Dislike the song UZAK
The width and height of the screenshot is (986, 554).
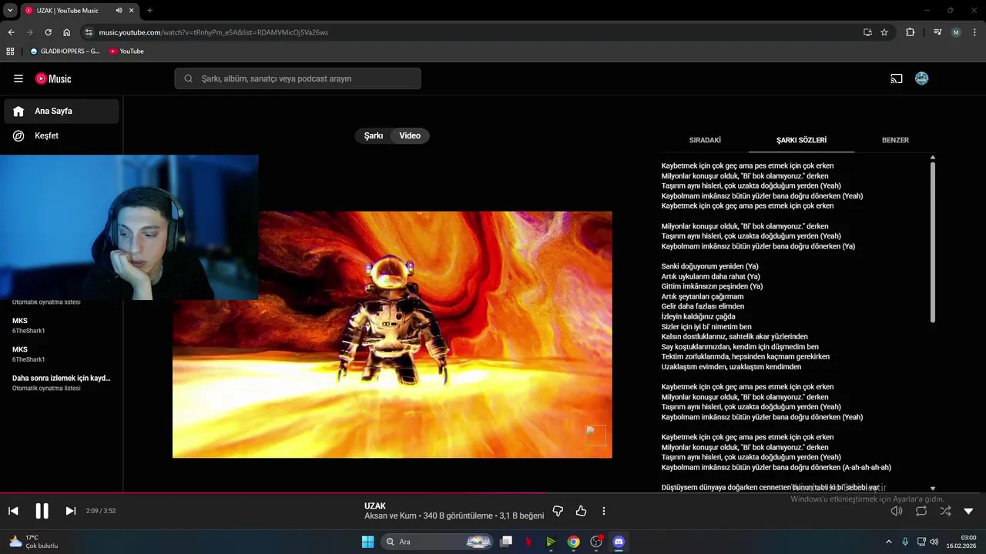[558, 511]
